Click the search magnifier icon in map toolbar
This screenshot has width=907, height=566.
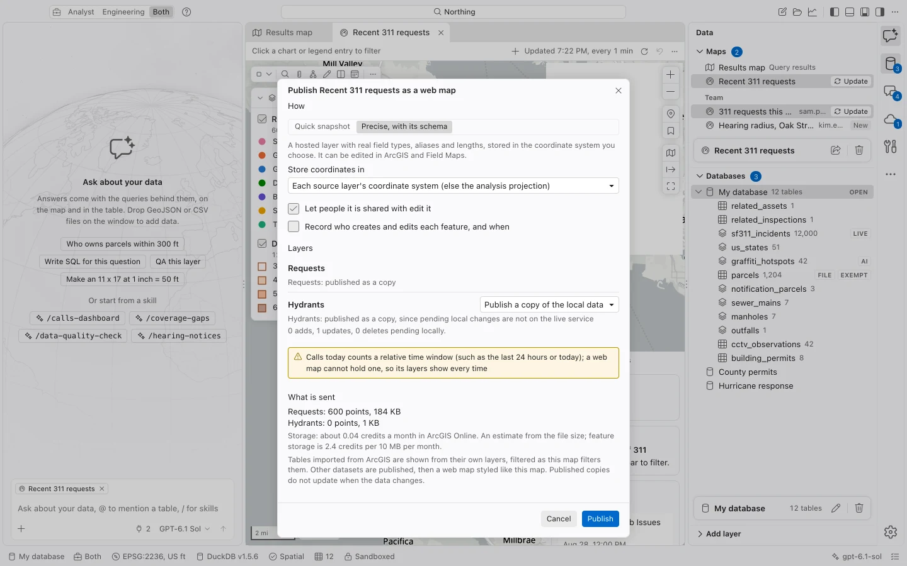[x=285, y=74]
